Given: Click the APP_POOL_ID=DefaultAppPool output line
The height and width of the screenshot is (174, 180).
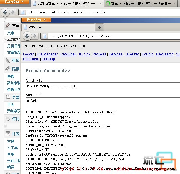Looking at the screenshot, I should pyautogui.click(x=49, y=117).
